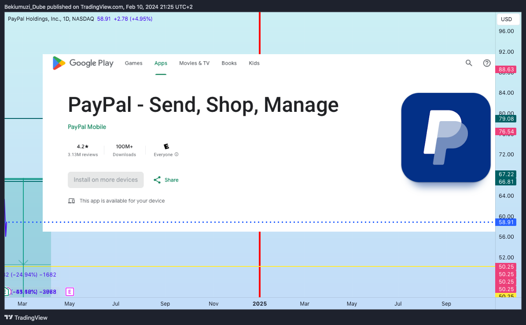Click the PayPal - Send, Shop, Manage title

[x=203, y=105]
